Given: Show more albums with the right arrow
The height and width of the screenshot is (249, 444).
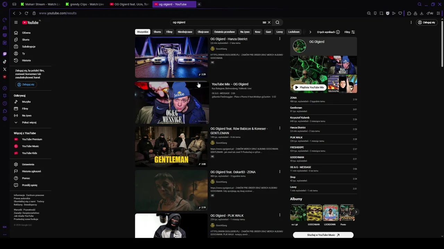Looking at the screenshot, I should [x=356, y=212].
